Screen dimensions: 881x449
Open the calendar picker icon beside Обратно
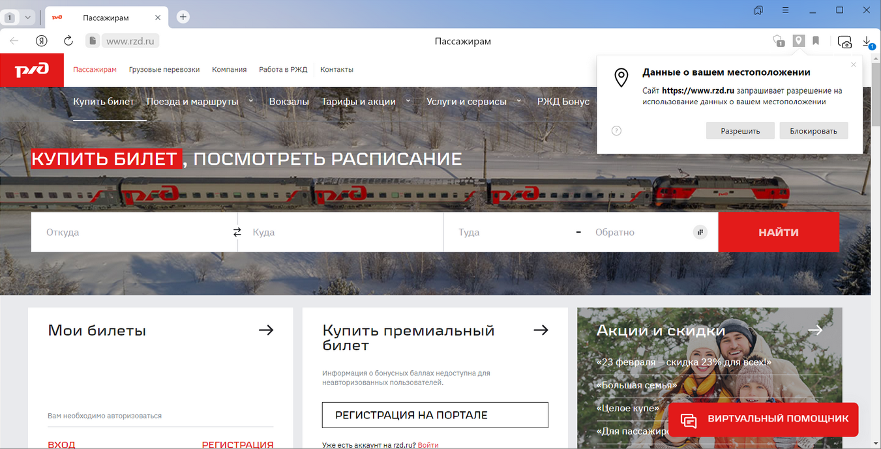point(700,232)
